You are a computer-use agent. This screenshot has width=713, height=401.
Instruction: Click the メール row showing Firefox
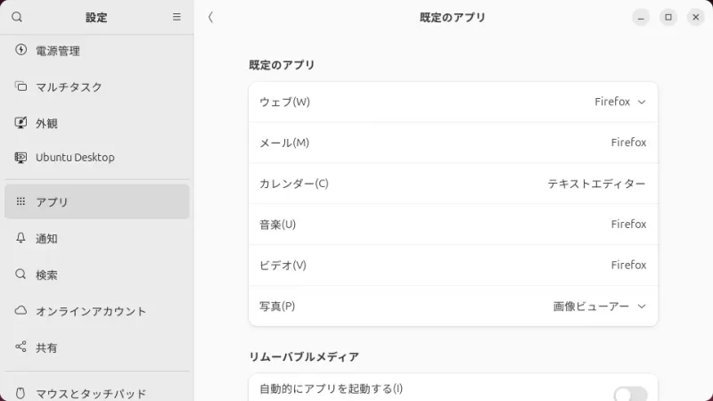(x=453, y=143)
